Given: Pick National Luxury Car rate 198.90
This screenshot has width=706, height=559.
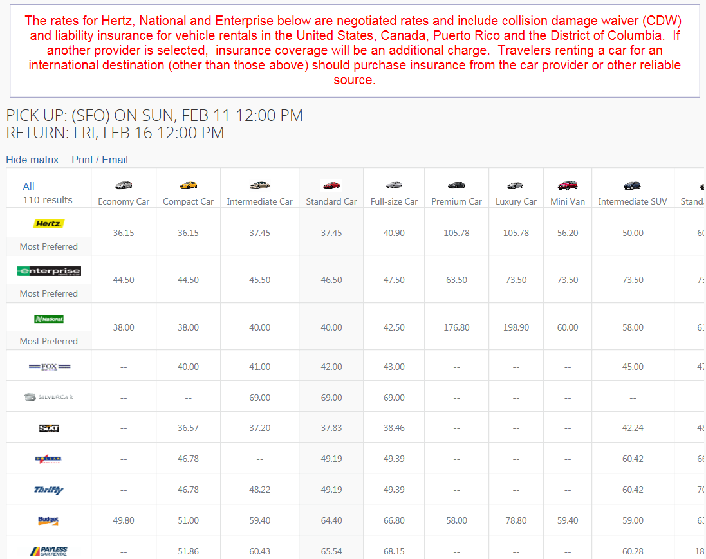Looking at the screenshot, I should [x=516, y=327].
